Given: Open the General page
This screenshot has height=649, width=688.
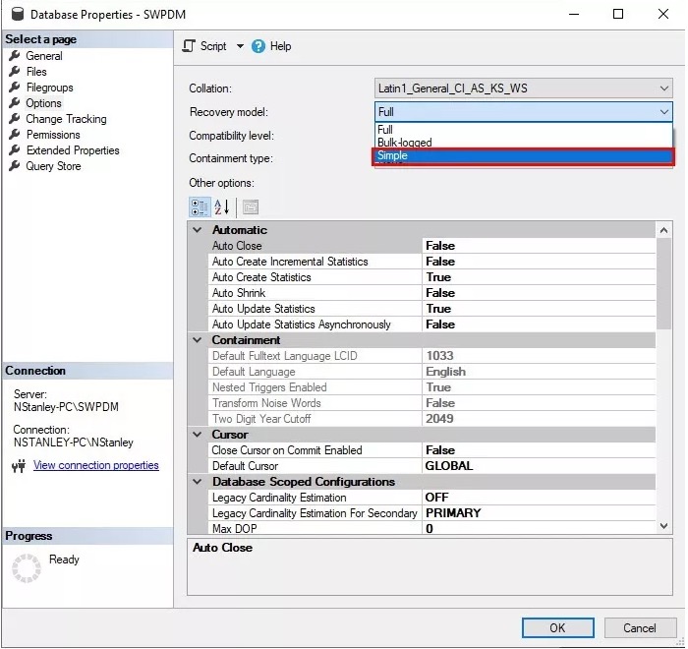Looking at the screenshot, I should pos(44,56).
